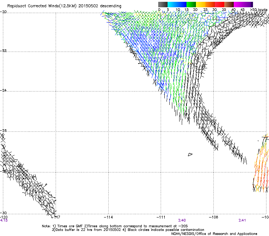
Task: Click the purple 2:41 time label
Action: 242,220
